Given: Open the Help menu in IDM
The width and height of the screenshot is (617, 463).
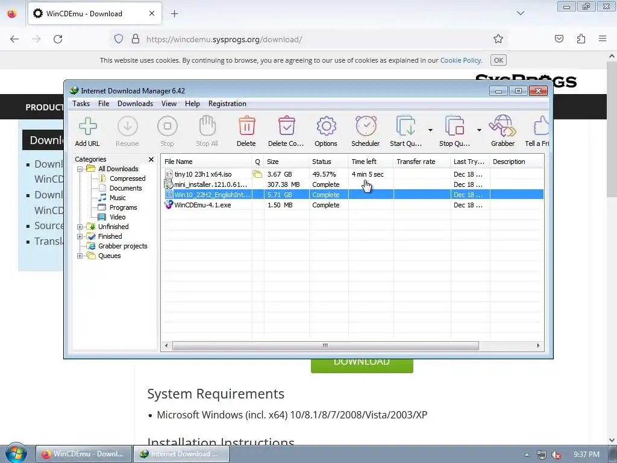Looking at the screenshot, I should click(192, 104).
